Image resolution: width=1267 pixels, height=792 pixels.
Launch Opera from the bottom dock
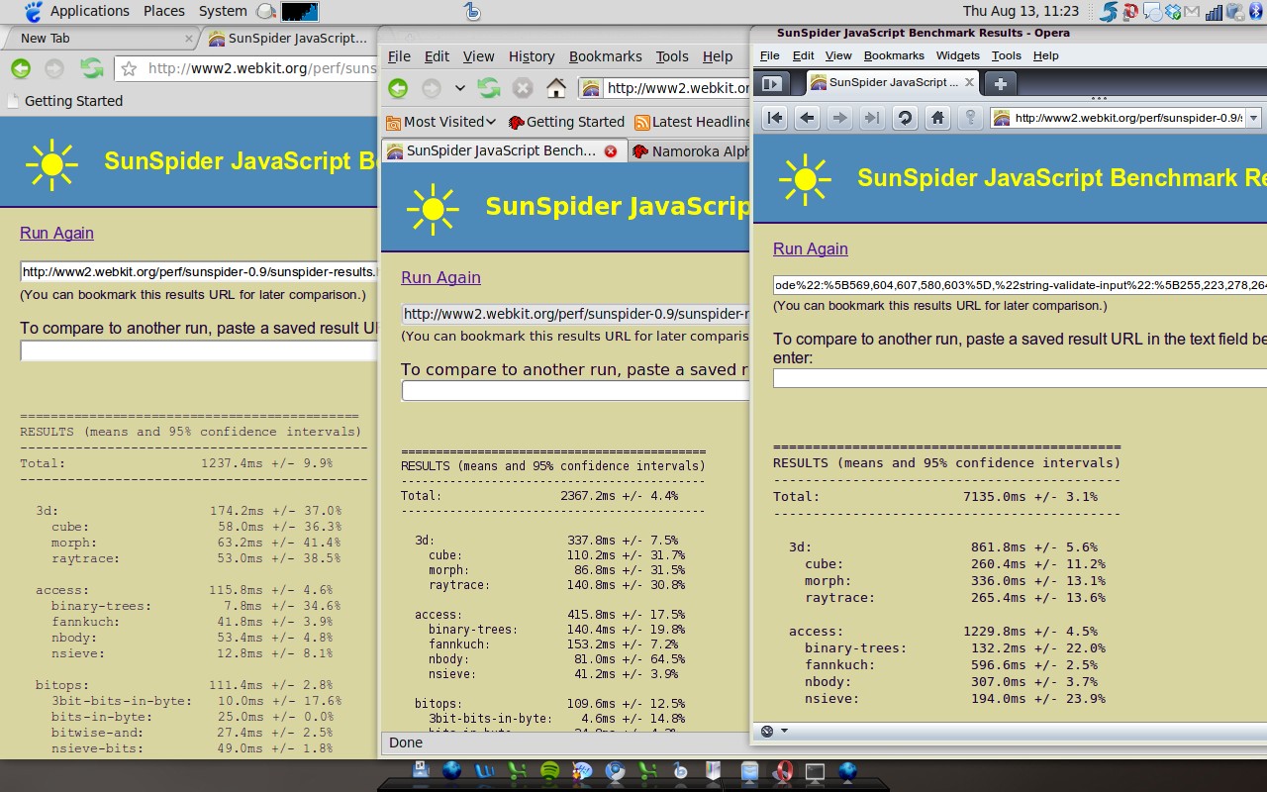point(786,770)
